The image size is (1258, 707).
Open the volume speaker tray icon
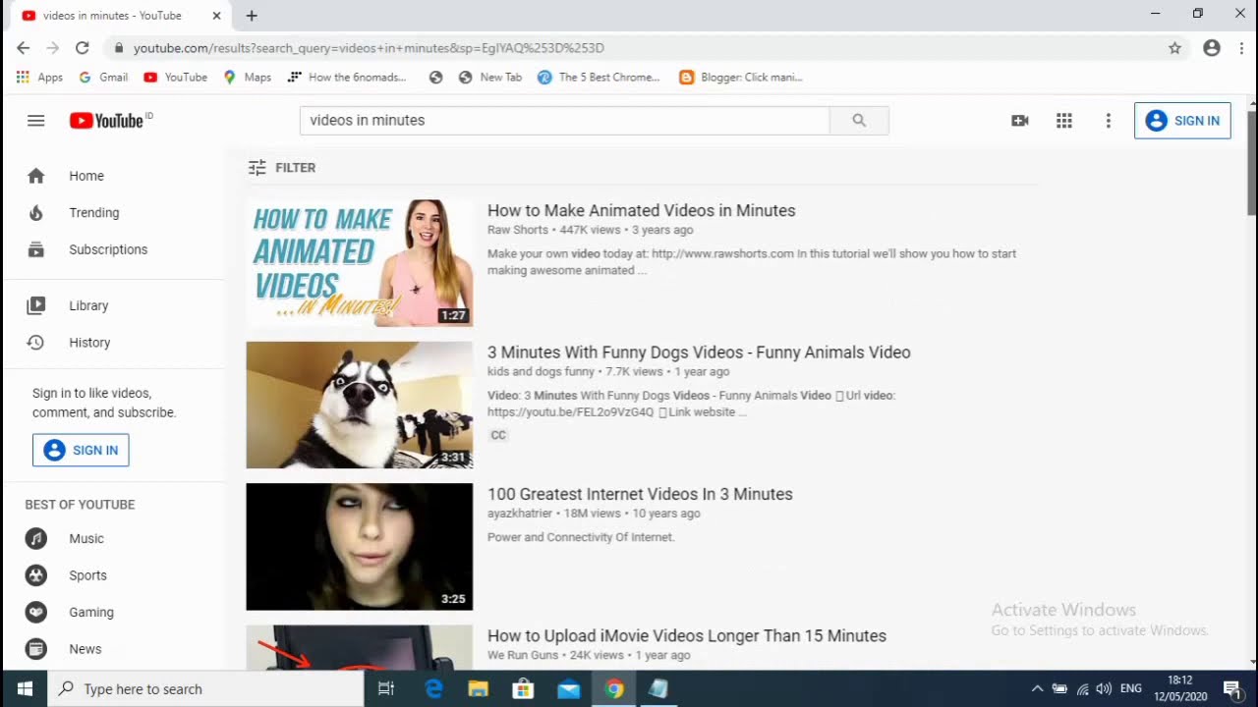[1104, 689]
